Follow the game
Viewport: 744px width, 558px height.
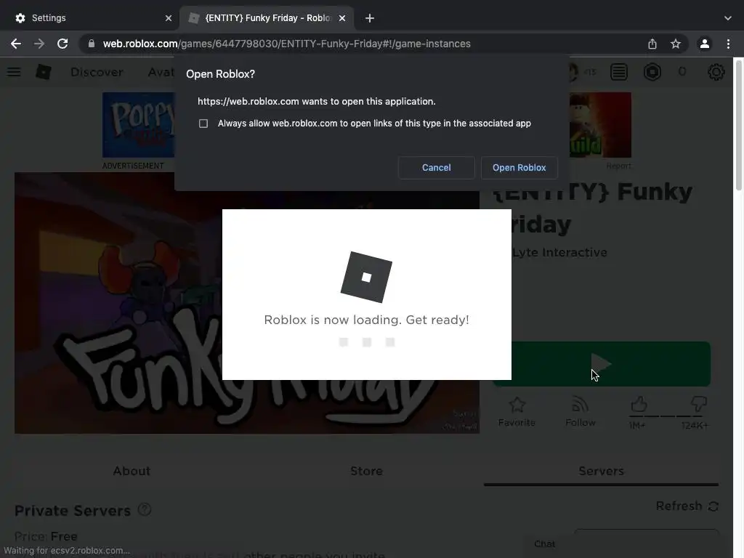tap(581, 411)
